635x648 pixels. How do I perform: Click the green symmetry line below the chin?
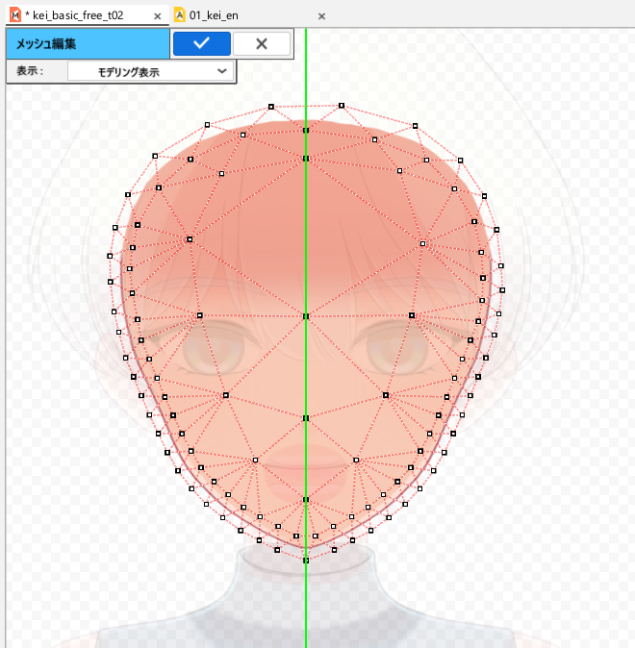(306, 606)
